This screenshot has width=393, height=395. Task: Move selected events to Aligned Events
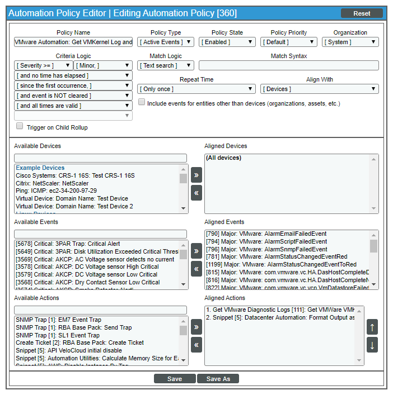click(x=196, y=251)
